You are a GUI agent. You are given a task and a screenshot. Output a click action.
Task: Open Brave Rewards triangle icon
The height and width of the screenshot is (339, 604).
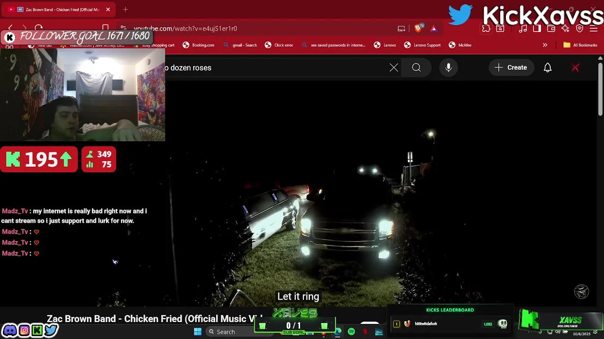(x=434, y=28)
